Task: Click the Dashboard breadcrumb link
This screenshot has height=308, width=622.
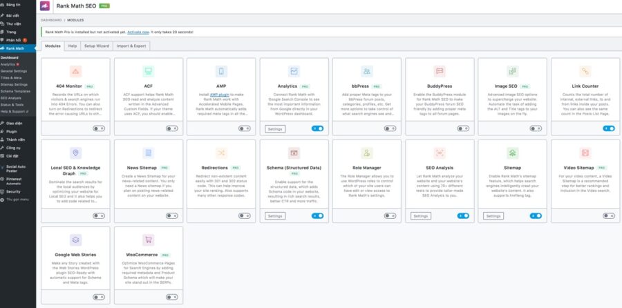Action: coord(52,20)
